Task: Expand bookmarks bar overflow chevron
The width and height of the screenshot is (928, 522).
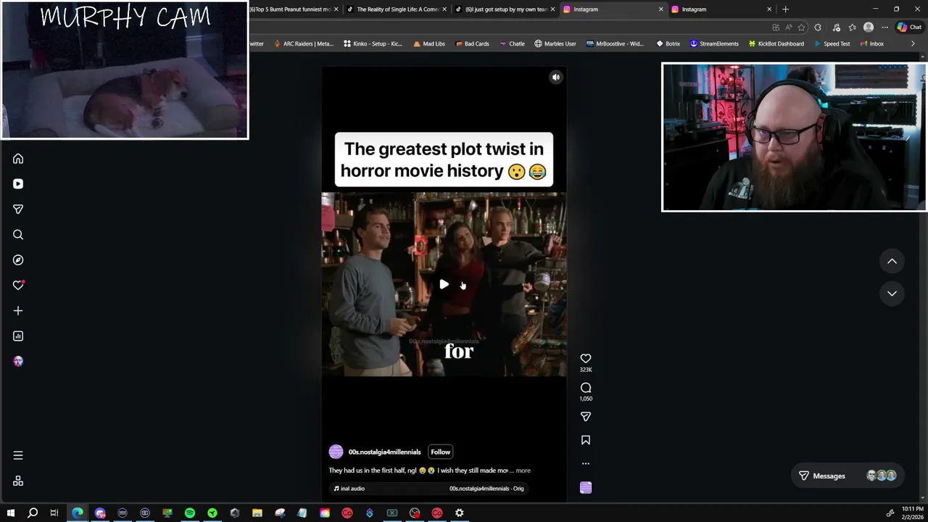Action: (913, 43)
